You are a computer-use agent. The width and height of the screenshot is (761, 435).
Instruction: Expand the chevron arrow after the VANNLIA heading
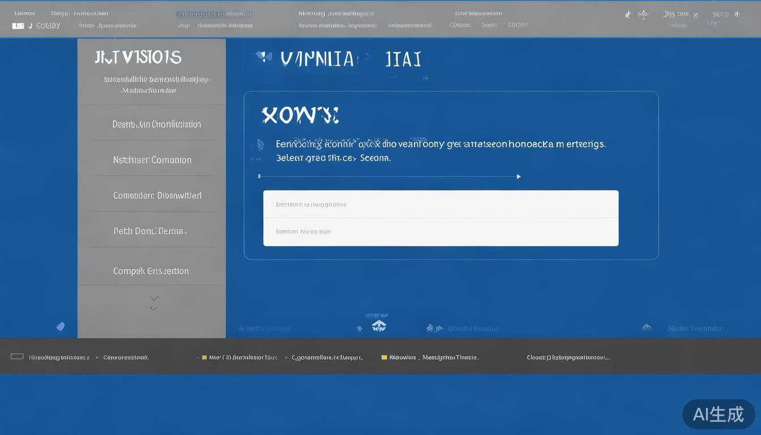pyautogui.click(x=368, y=57)
